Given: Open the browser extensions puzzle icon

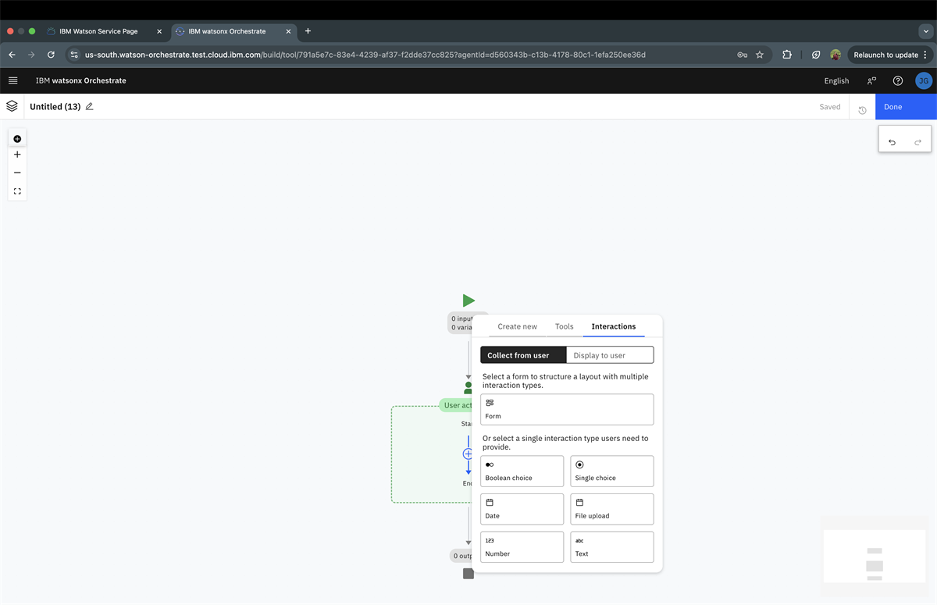Looking at the screenshot, I should (787, 55).
